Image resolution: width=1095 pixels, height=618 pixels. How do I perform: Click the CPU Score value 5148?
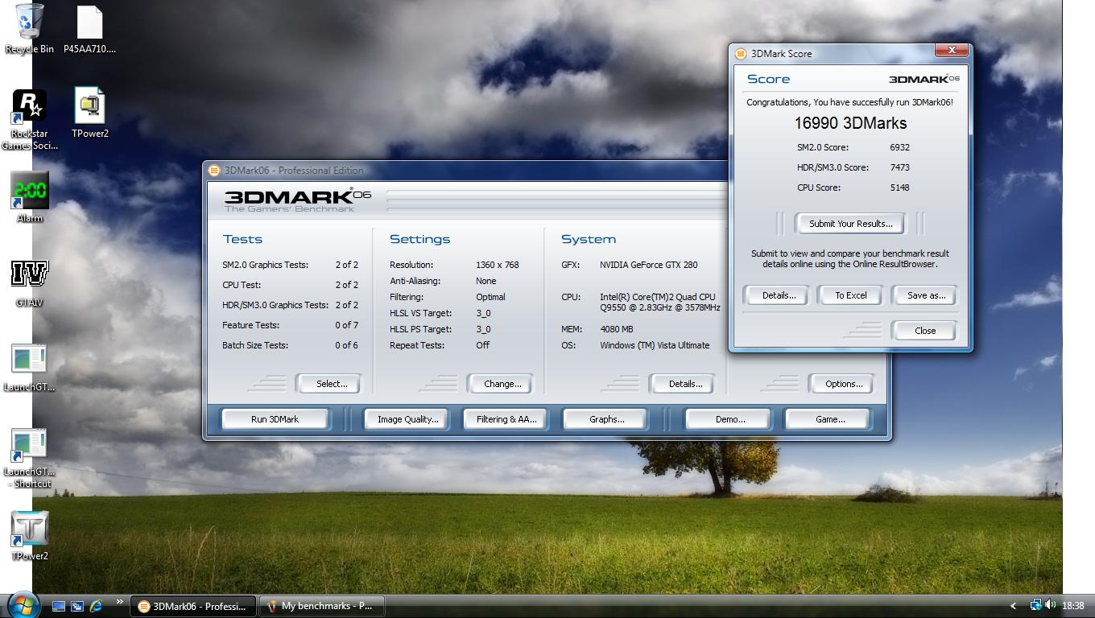(899, 187)
